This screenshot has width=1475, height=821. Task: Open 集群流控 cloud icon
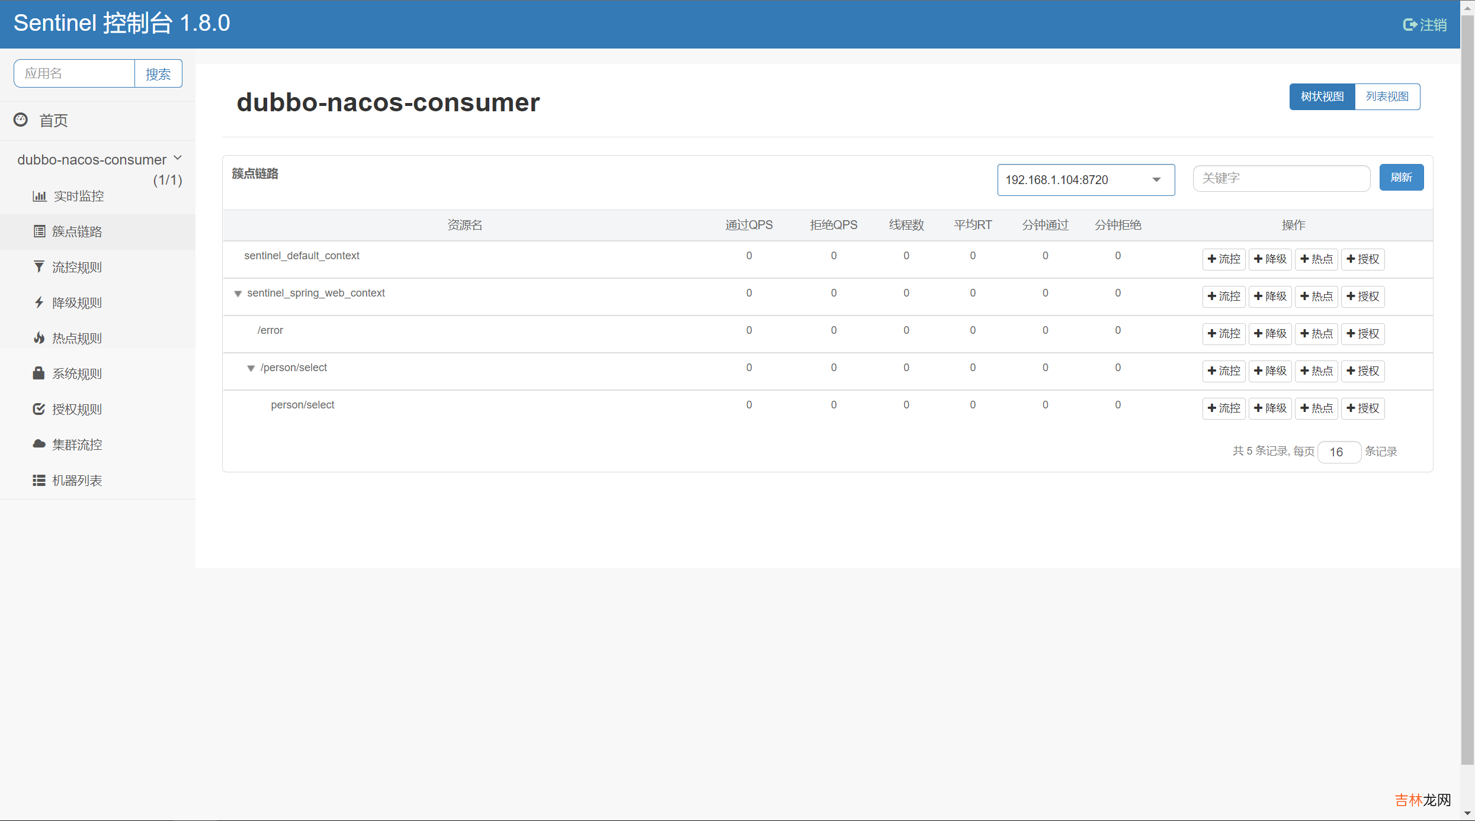(x=39, y=444)
